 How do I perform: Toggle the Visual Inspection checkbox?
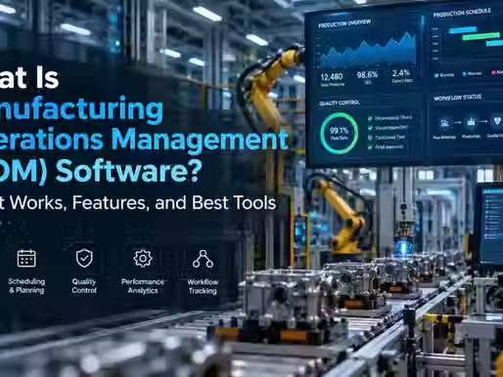[370, 128]
